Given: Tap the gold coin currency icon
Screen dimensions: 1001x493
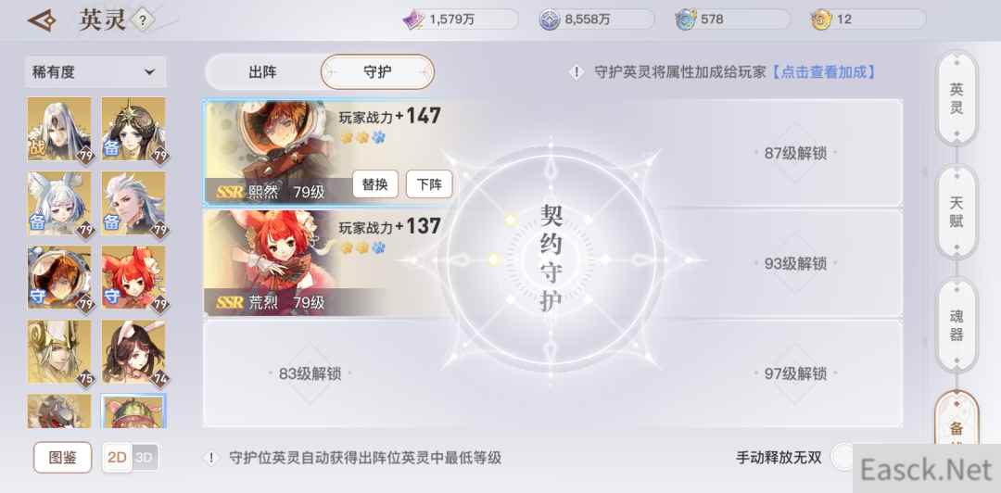Looking at the screenshot, I should pyautogui.click(x=821, y=19).
